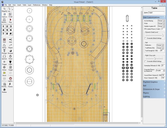Switch to the Backdrop view

(x=4, y=21)
